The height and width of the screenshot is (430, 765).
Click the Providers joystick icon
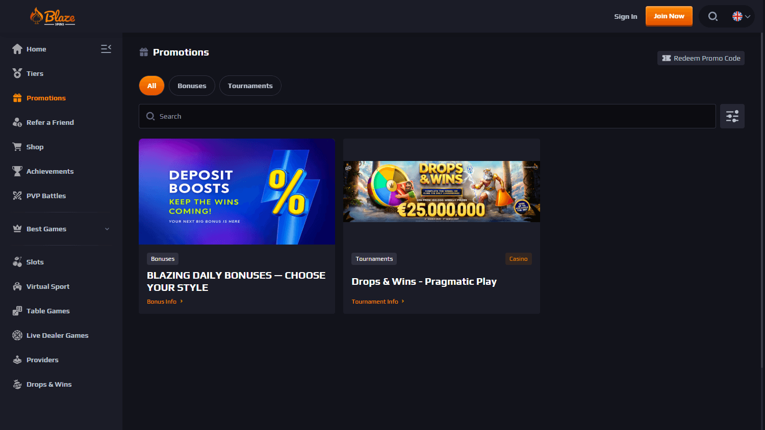tap(17, 360)
